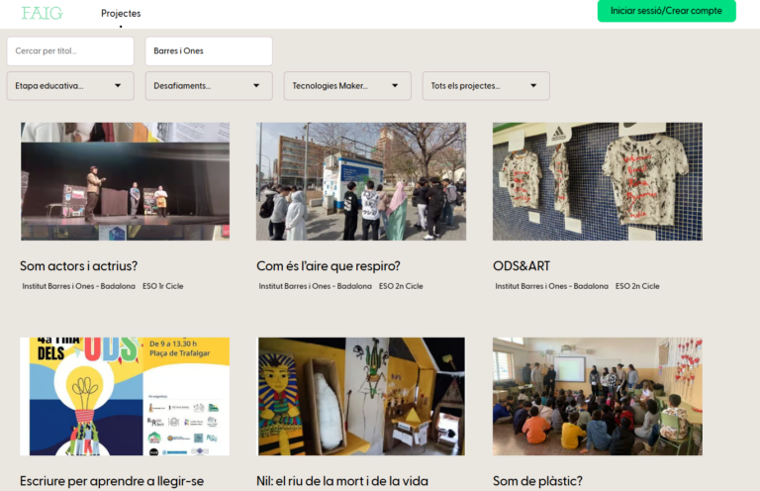Expand the Etapa educativa dropdown
This screenshot has width=760, height=491.
[70, 86]
